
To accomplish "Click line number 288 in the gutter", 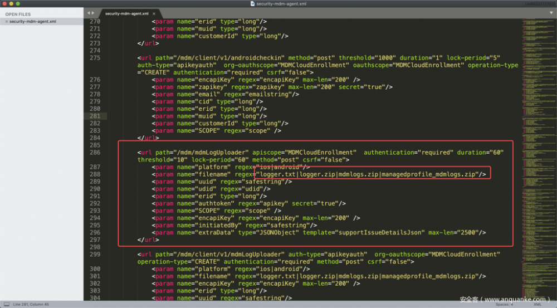I will tap(95, 174).
